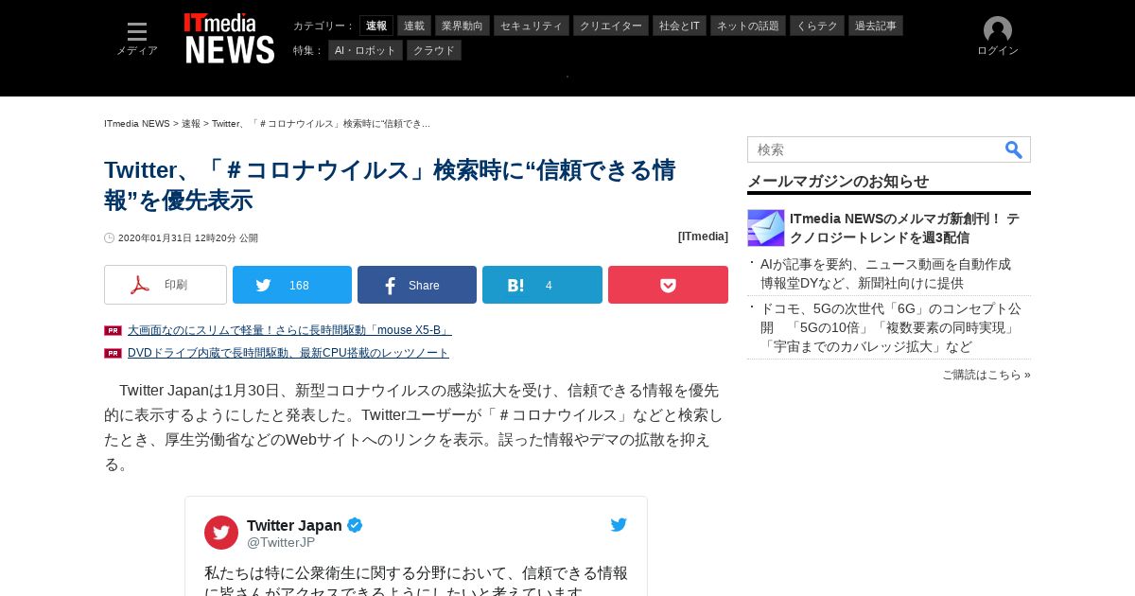Open ドコモ 5Gの次世代「6G」 article
The width and height of the screenshot is (1135, 596).
891,327
